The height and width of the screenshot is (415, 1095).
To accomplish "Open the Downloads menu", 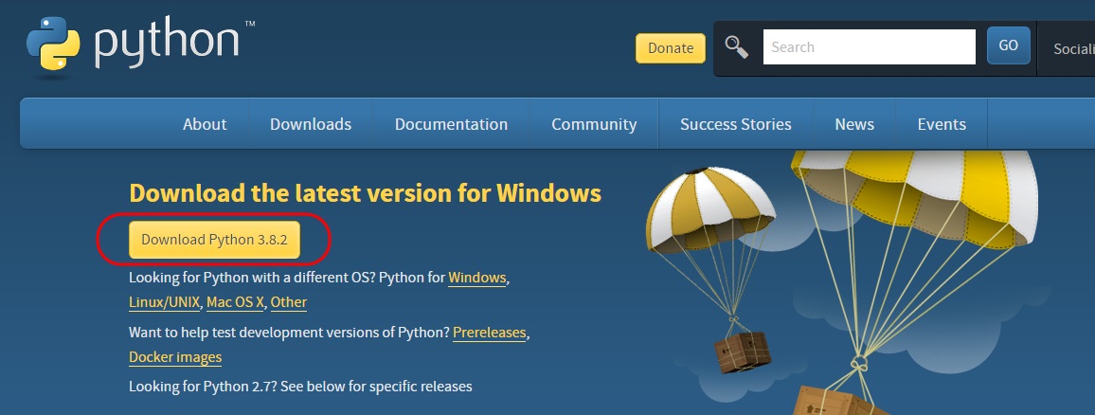I will tap(311, 124).
